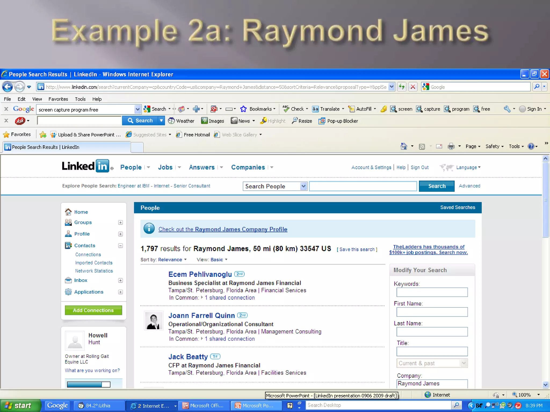Open the Tools menu in menu bar
Image resolution: width=550 pixels, height=412 pixels.
pos(80,99)
